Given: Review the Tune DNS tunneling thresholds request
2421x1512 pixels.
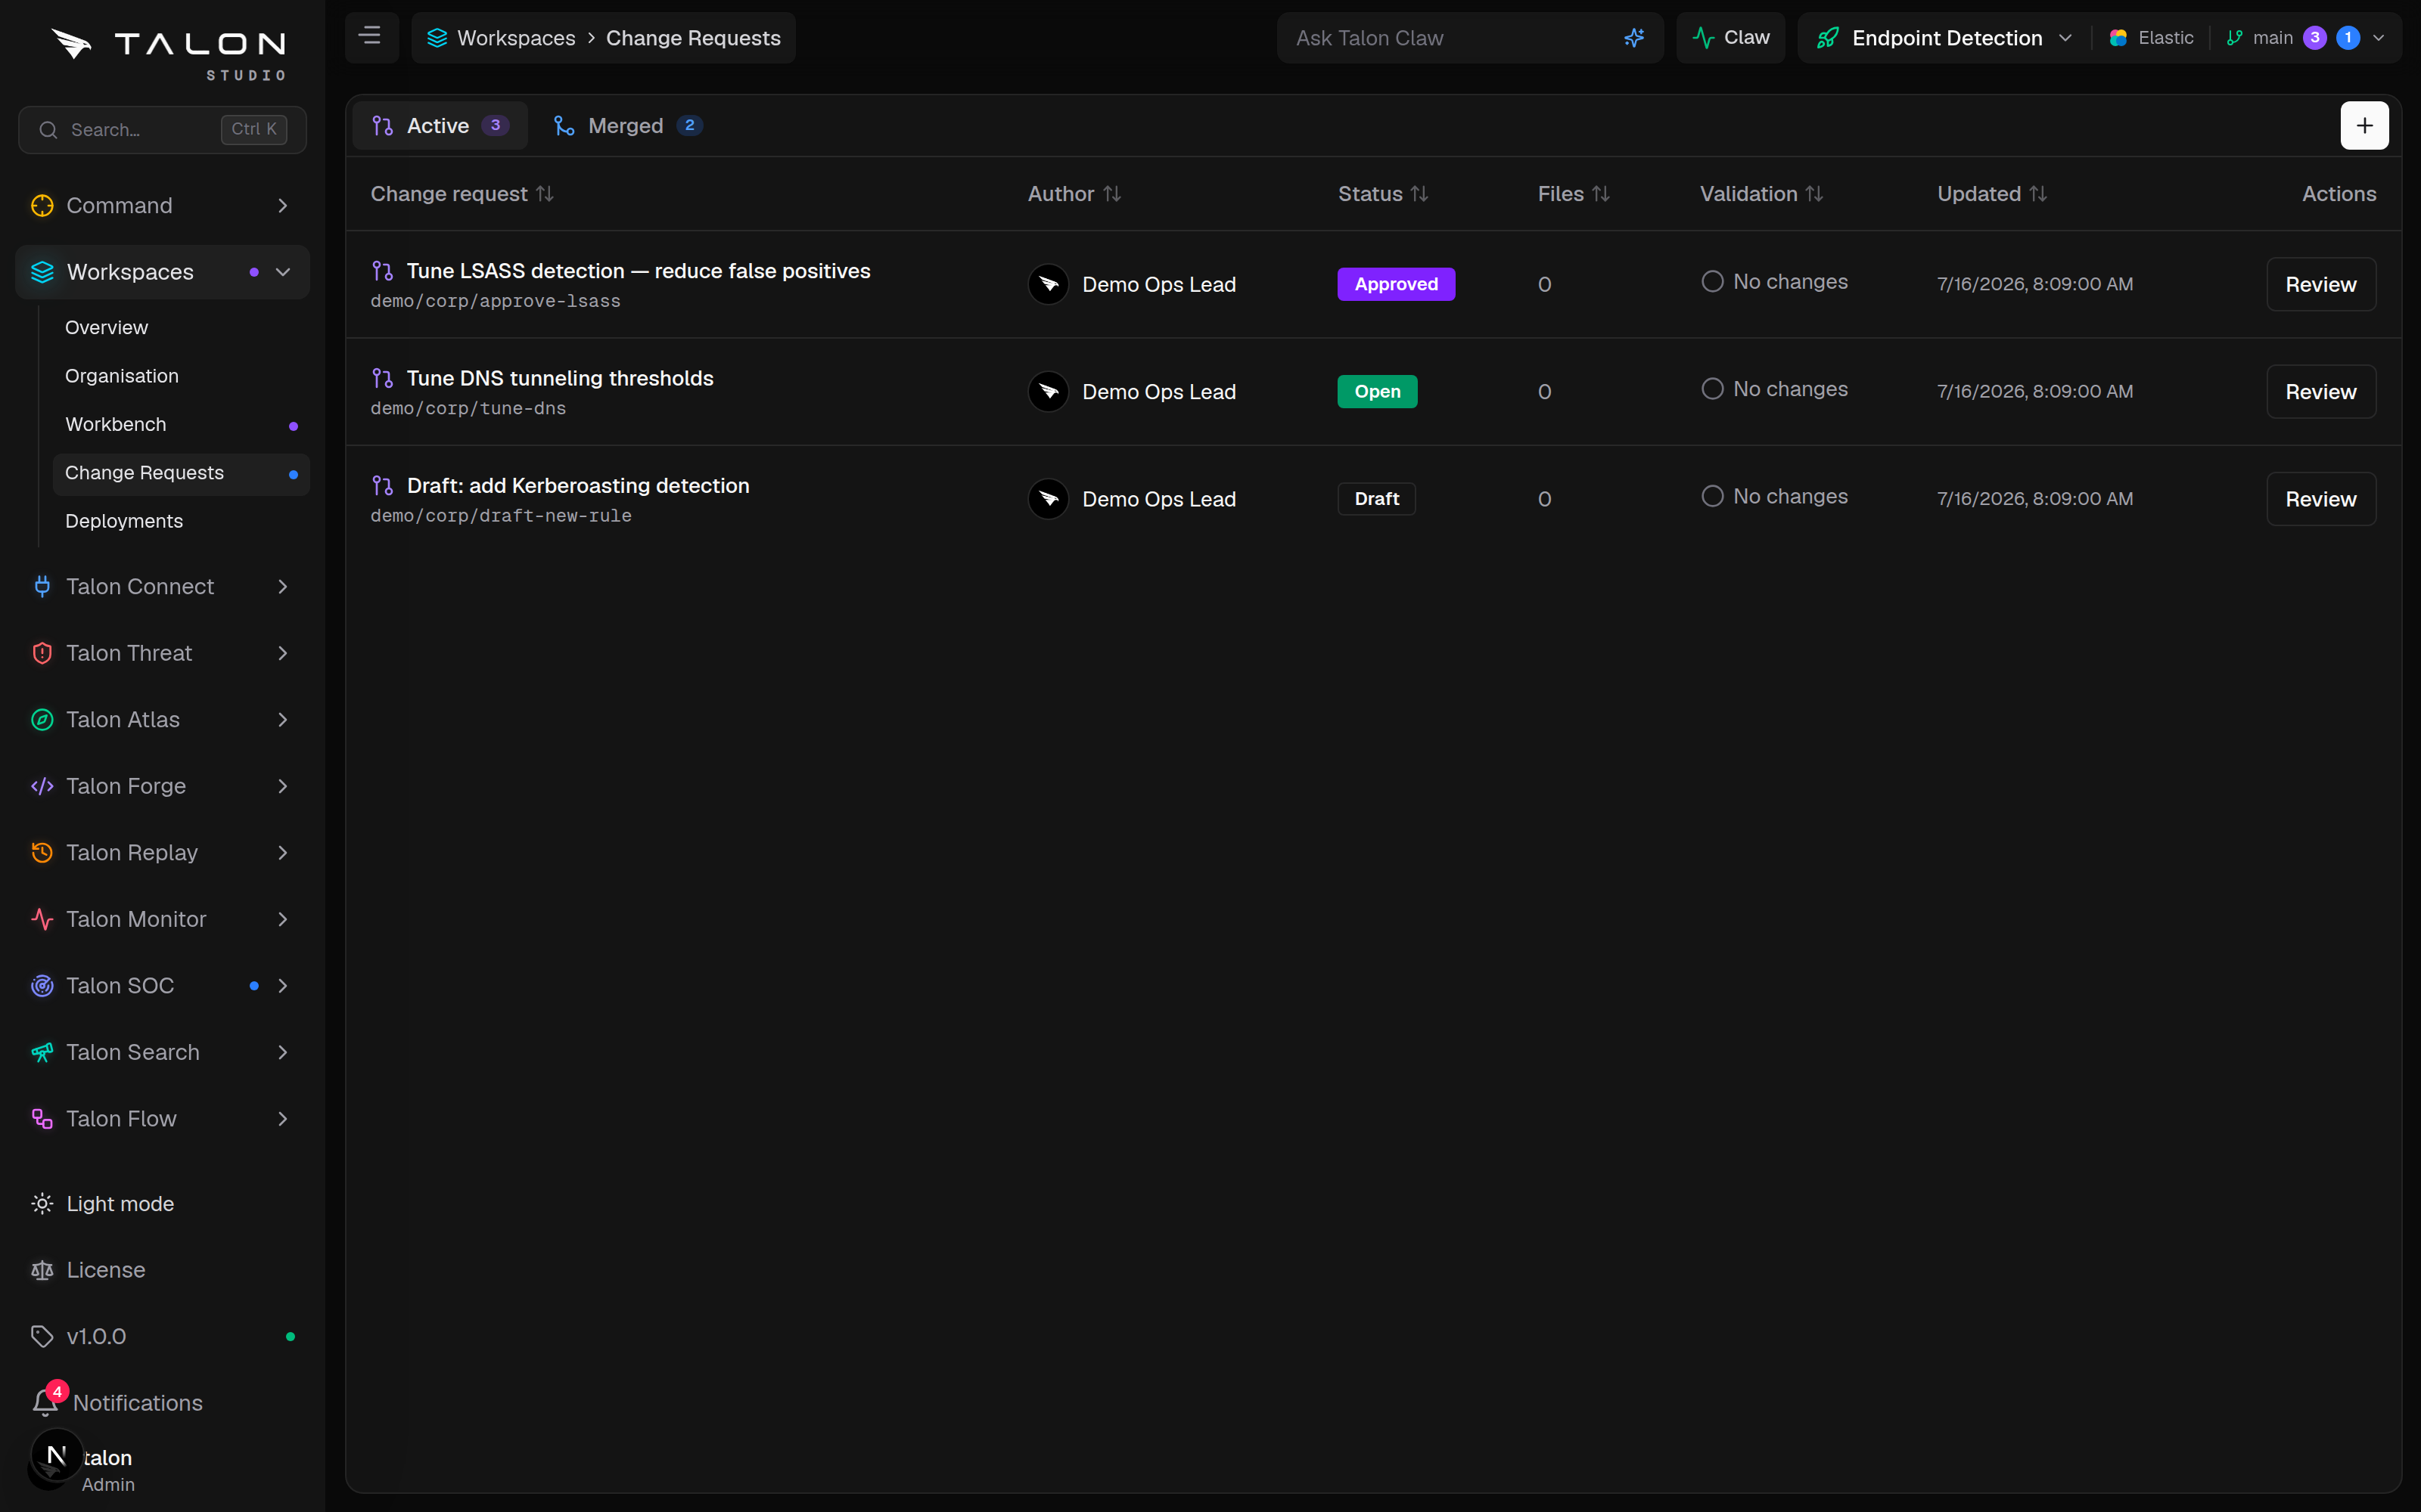Looking at the screenshot, I should [2320, 391].
